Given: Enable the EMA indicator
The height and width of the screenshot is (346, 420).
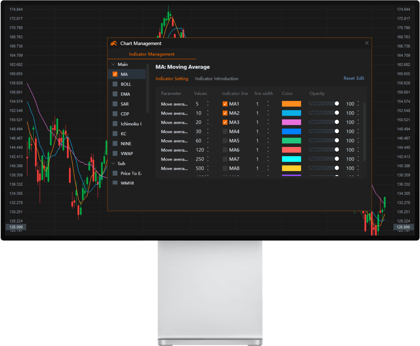Looking at the screenshot, I should [x=115, y=94].
